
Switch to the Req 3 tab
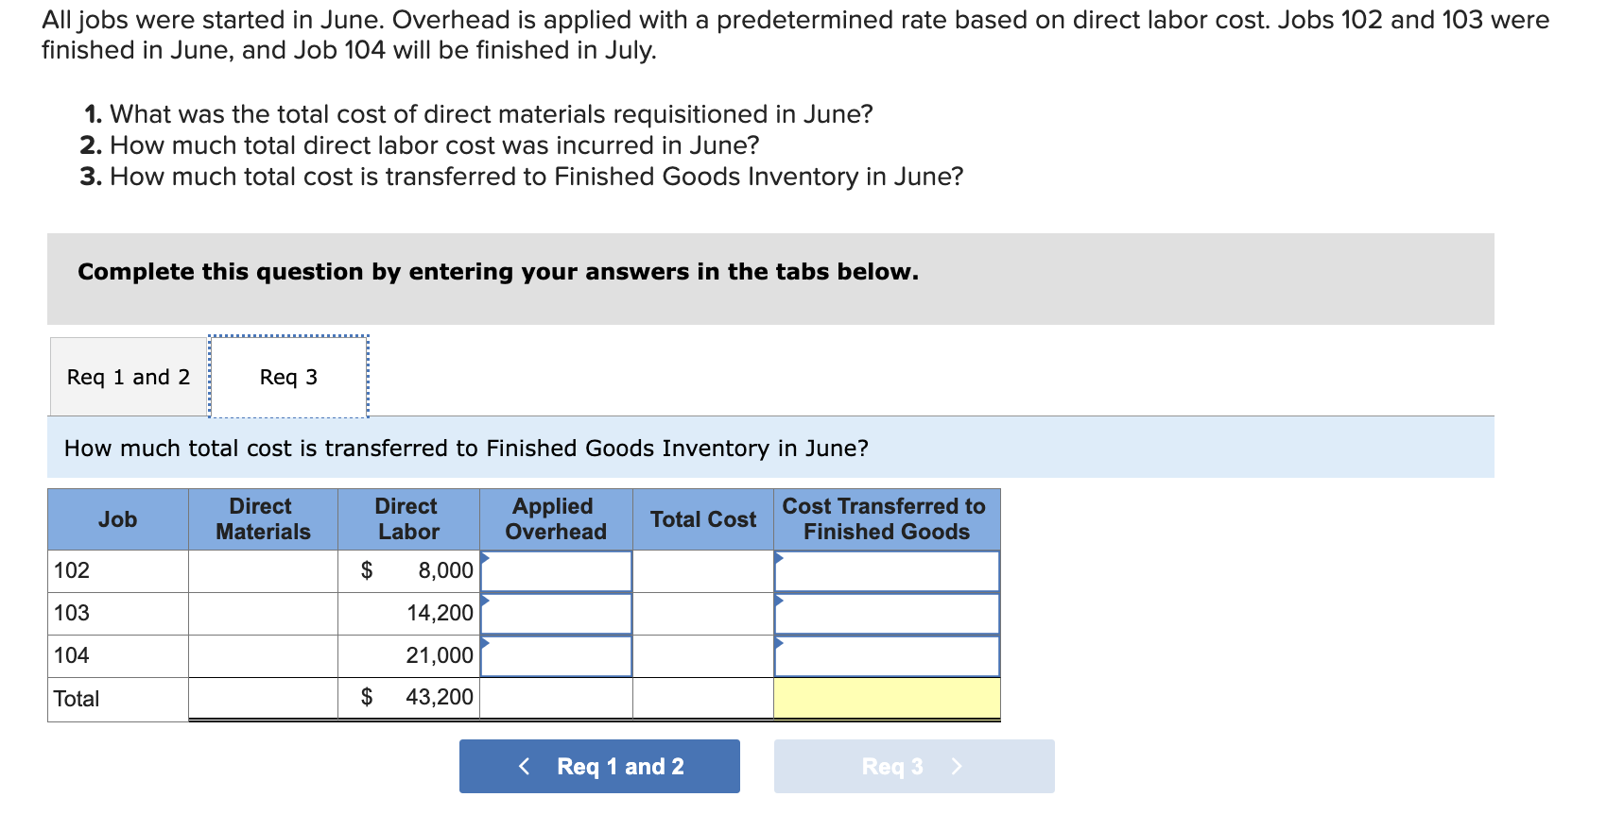(288, 377)
